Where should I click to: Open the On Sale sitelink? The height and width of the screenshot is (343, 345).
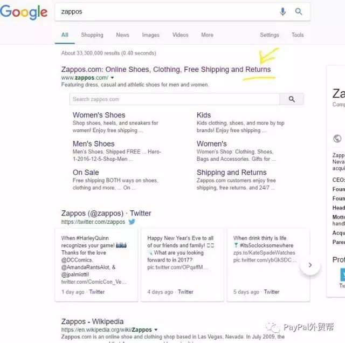pyautogui.click(x=86, y=173)
